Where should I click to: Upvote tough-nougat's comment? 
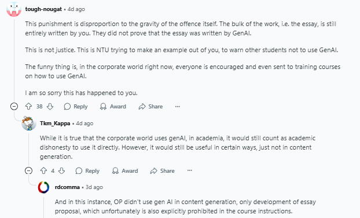coord(29,107)
